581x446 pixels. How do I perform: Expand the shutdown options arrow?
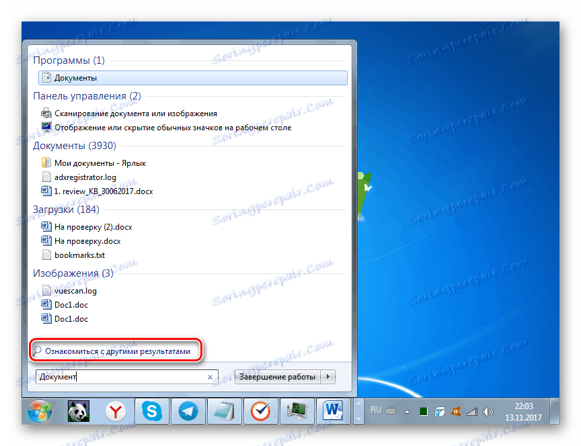click(x=328, y=377)
